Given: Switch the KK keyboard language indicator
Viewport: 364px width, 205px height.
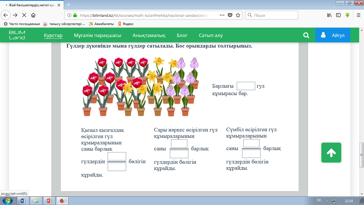Looking at the screenshot, I should tap(319, 200).
